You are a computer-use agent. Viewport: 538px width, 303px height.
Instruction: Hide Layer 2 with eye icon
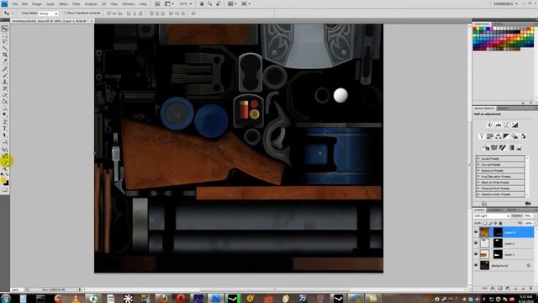pos(476,243)
